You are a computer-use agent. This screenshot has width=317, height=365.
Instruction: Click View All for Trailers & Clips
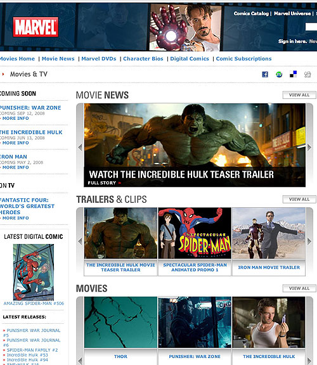(299, 199)
